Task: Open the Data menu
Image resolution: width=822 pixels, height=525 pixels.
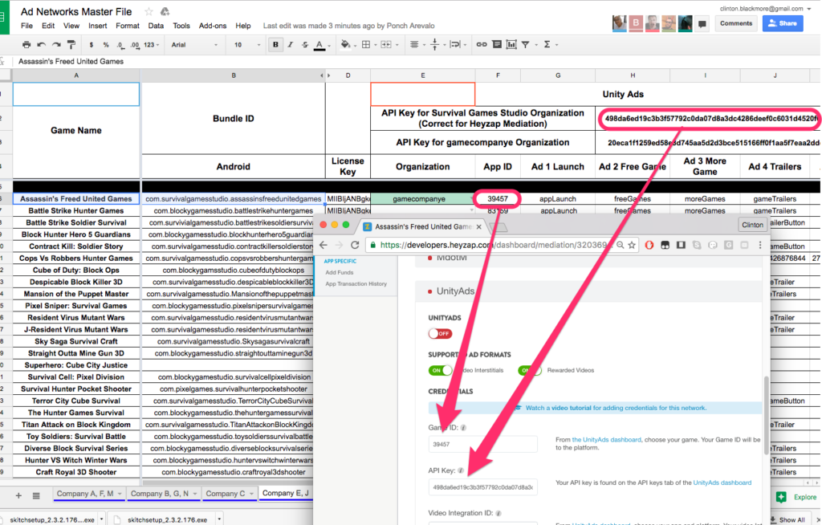Action: pyautogui.click(x=156, y=25)
